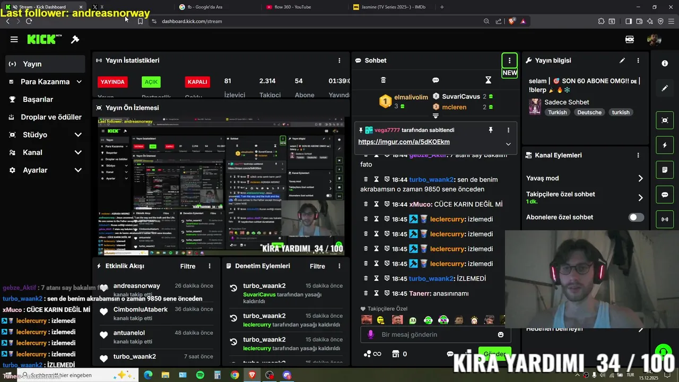Open the hamburger menu beside Kick logo
Viewport: 679px width, 382px height.
(14, 39)
